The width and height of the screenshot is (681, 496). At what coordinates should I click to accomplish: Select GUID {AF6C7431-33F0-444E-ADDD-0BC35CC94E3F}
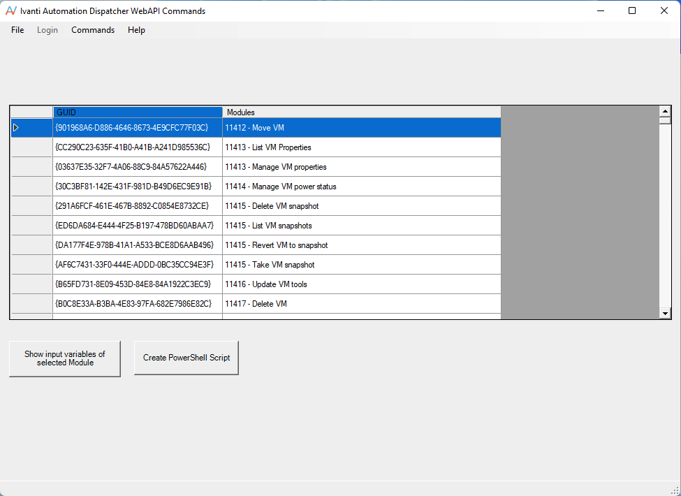tap(138, 265)
